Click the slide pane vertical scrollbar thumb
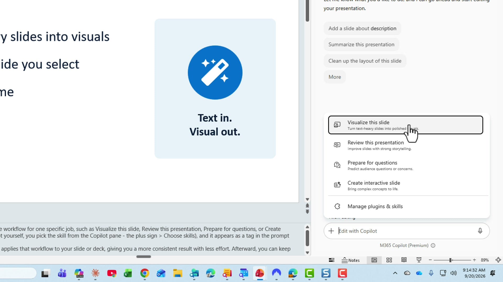 click(307, 11)
